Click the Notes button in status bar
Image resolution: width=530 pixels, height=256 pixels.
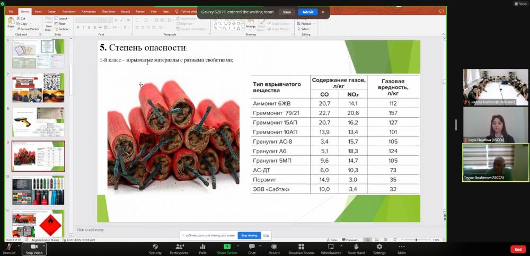click(332, 240)
